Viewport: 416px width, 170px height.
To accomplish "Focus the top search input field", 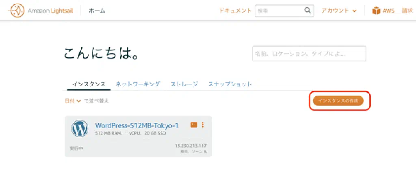I will point(279,11).
